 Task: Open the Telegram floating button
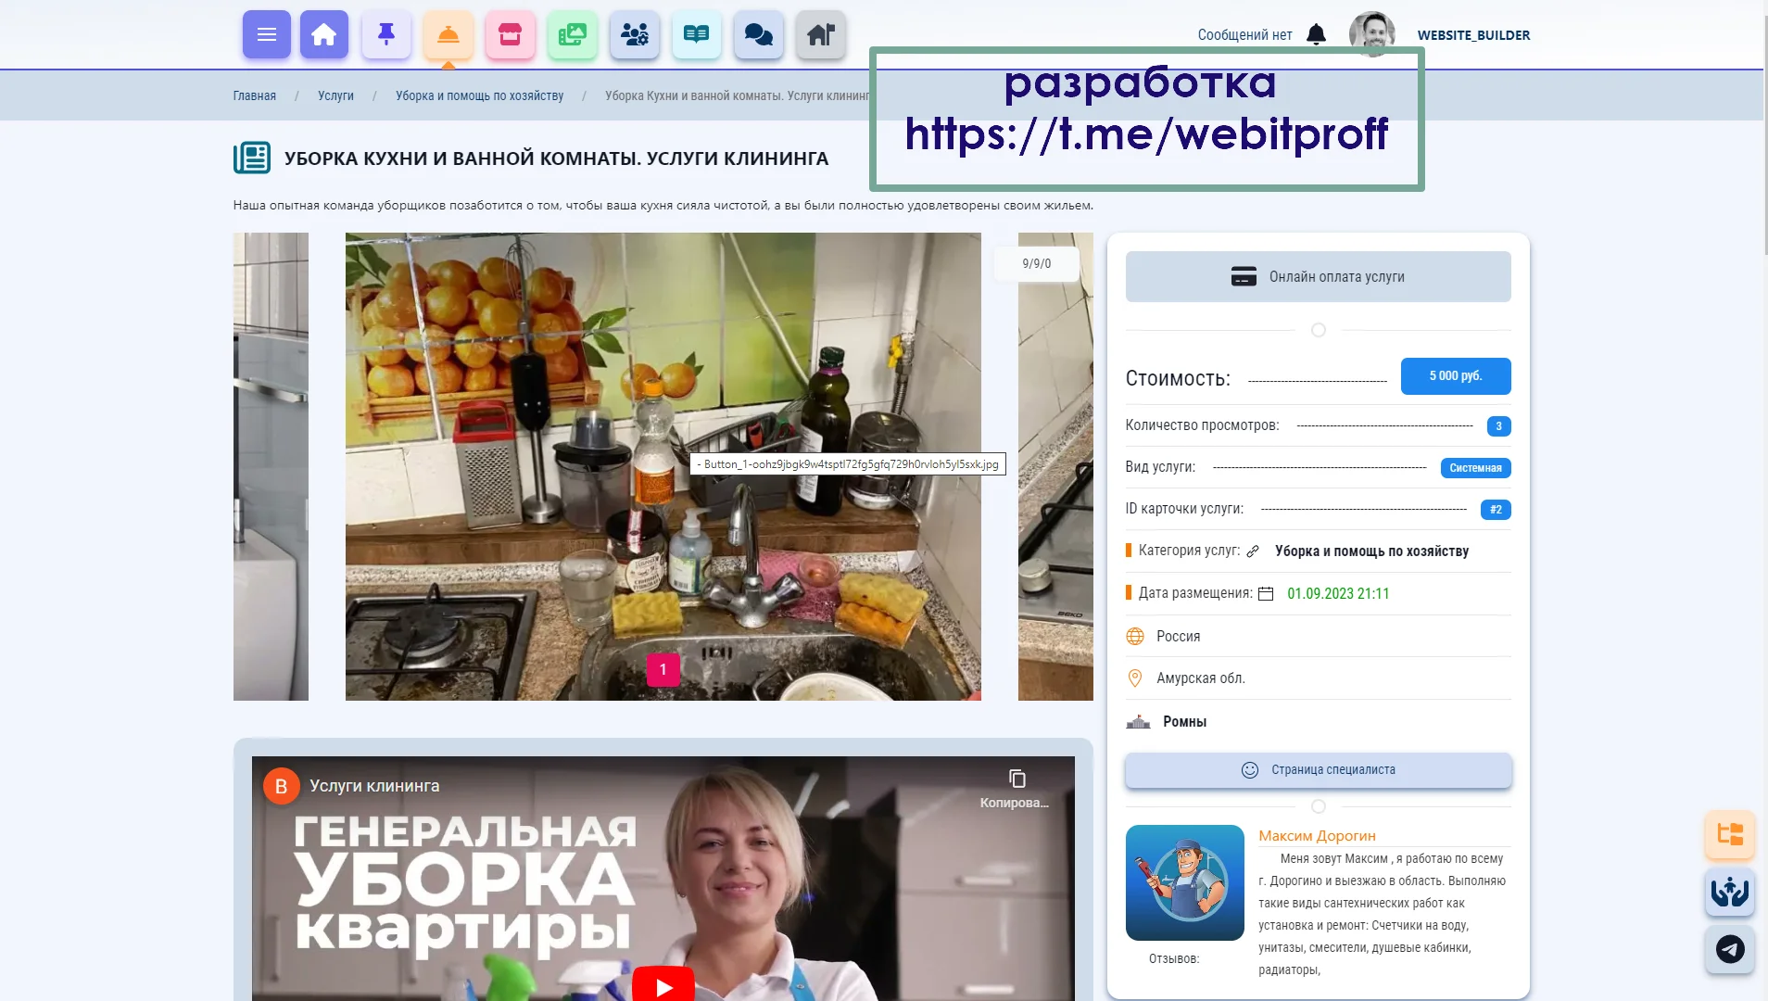1729,949
